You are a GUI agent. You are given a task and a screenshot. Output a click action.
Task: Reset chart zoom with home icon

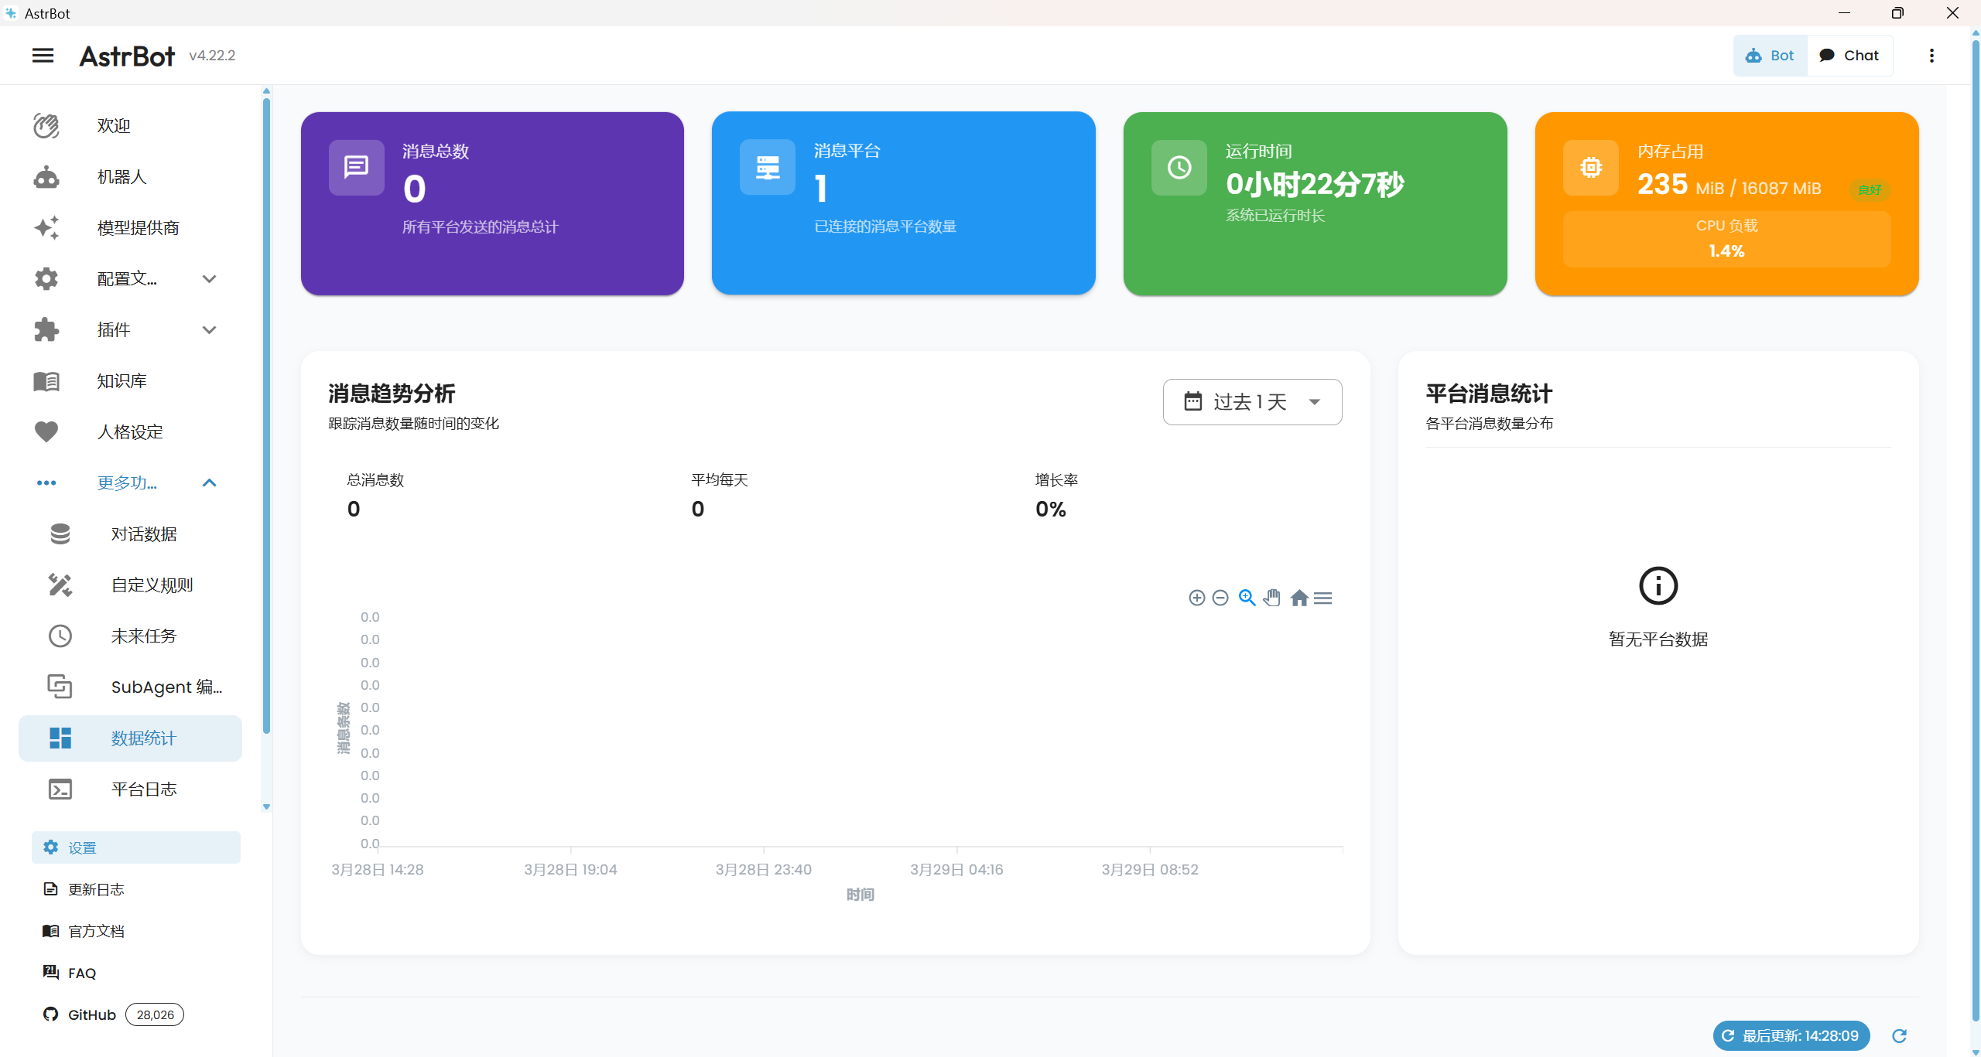click(x=1299, y=598)
